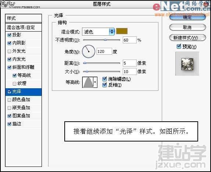211x172 pixels.
Task: Toggle the 预览 preview checkbox
Action: (179, 46)
